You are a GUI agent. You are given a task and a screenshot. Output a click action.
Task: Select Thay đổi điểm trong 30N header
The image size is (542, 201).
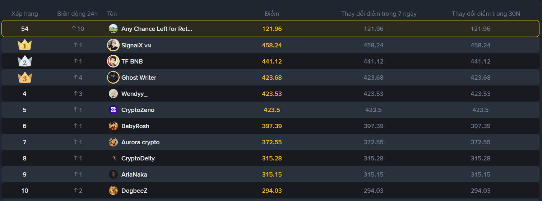coord(486,14)
